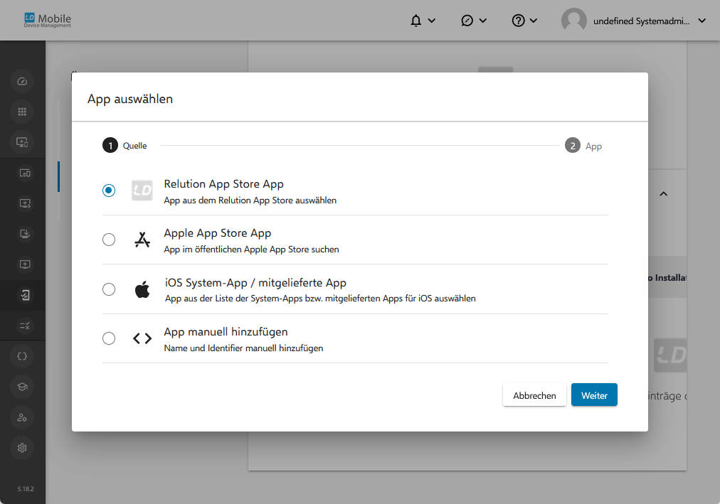The height and width of the screenshot is (504, 720).
Task: Select the Relution App Store App radio button
Action: coord(109,191)
